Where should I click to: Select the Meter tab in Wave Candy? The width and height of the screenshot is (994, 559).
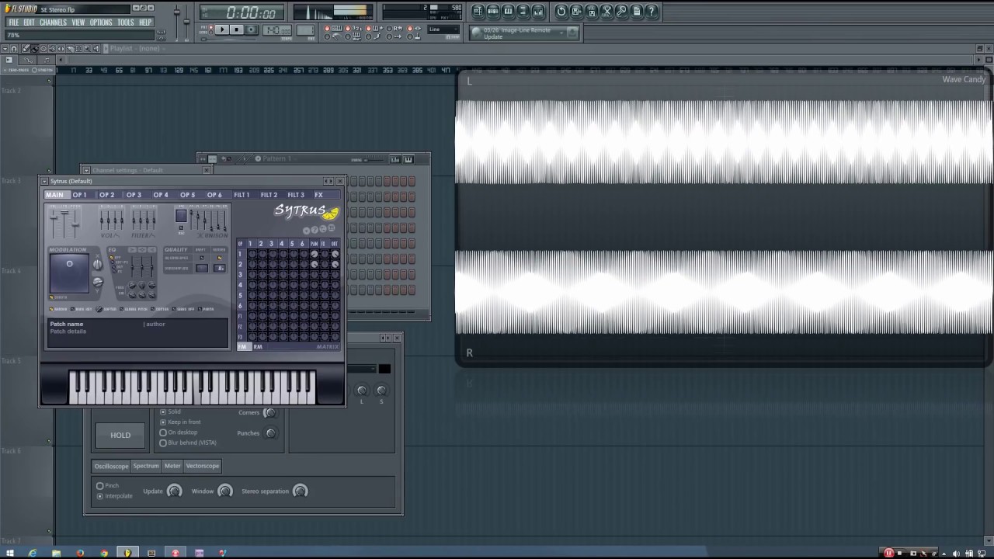click(172, 466)
